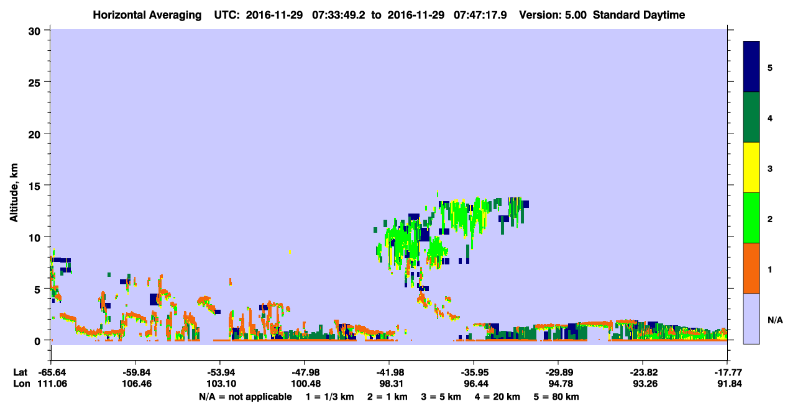Click the latitude value -47.98

click(x=305, y=372)
